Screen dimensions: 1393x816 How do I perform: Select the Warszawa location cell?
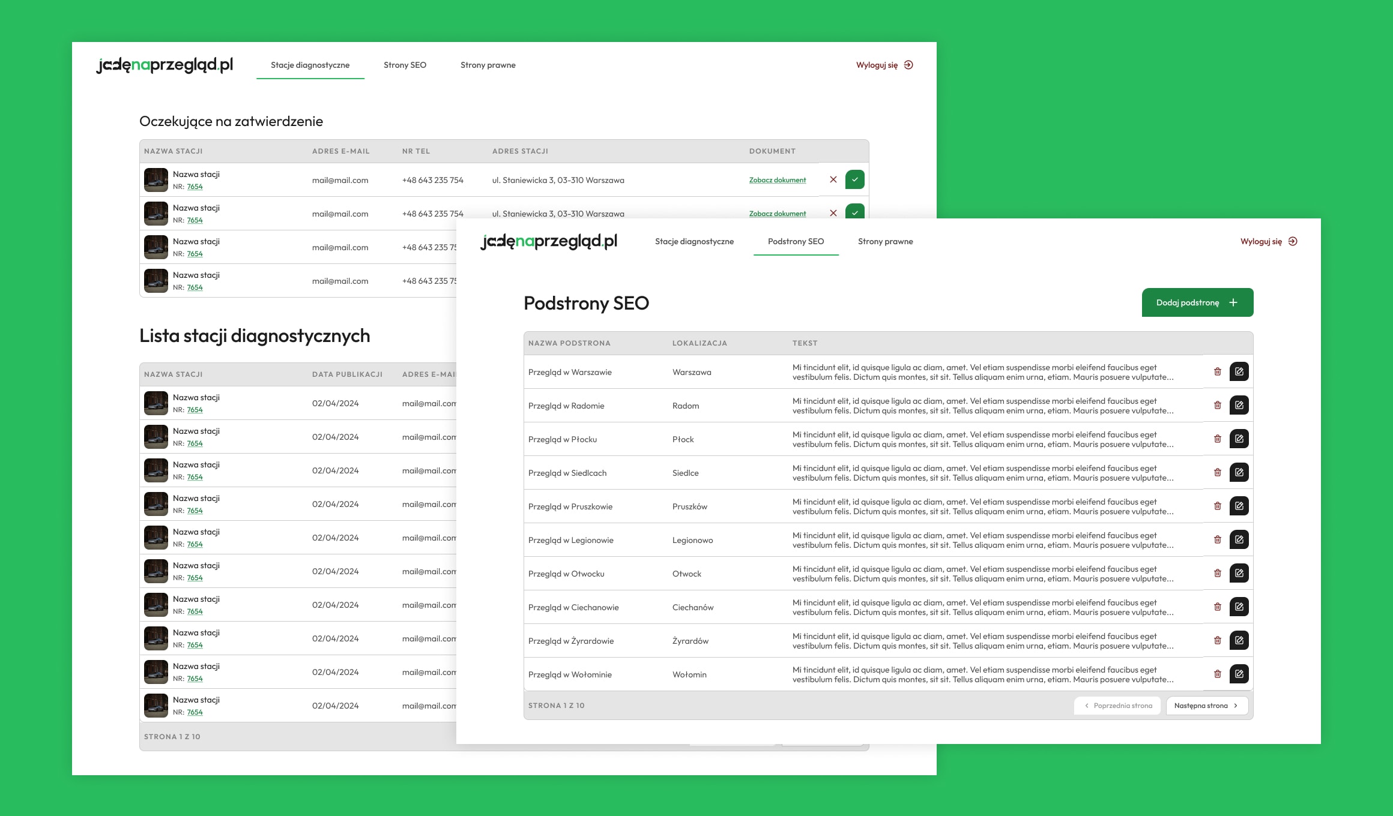coord(692,372)
